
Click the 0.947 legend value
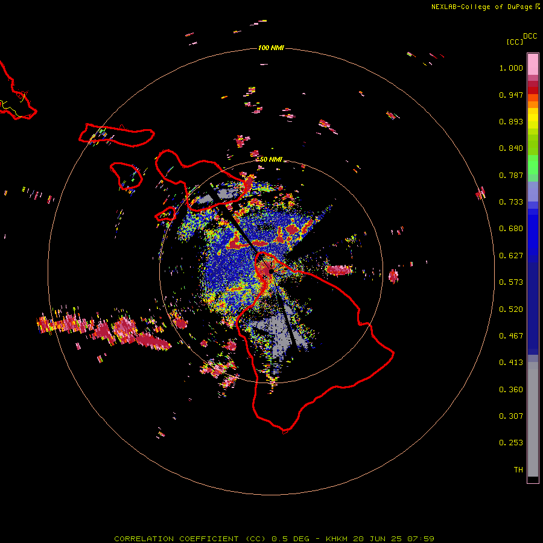click(x=511, y=95)
